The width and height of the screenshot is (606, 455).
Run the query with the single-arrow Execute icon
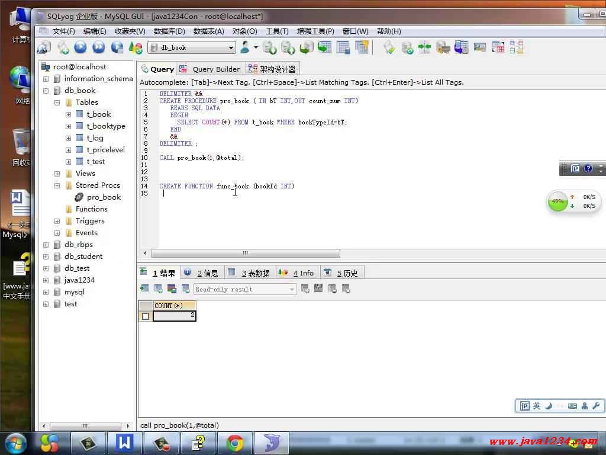80,47
